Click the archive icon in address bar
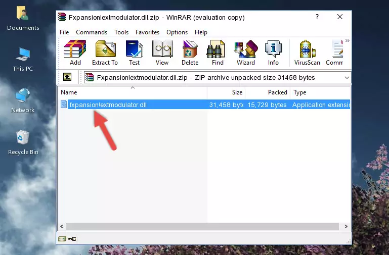The height and width of the screenshot is (255, 389). point(90,77)
